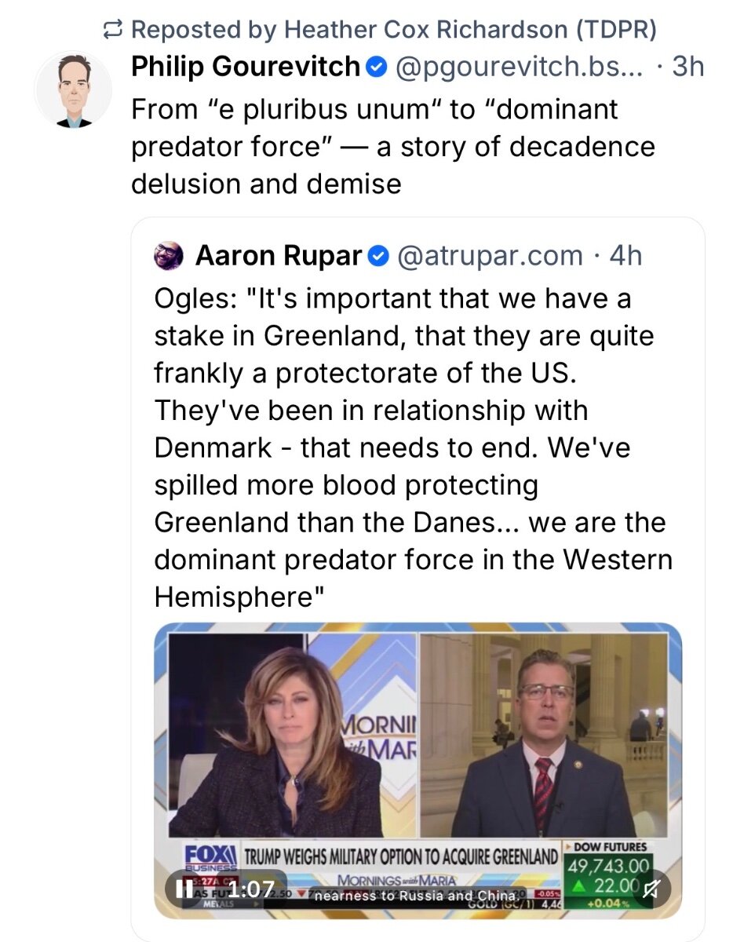This screenshot has width=733, height=942.
Task: Click the 3h timestamp on Gourevitch's post
Action: (688, 68)
